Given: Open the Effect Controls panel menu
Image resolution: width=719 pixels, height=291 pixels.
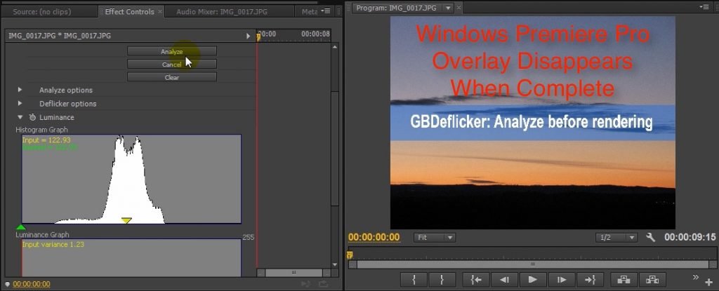Looking at the screenshot, I should [x=326, y=11].
